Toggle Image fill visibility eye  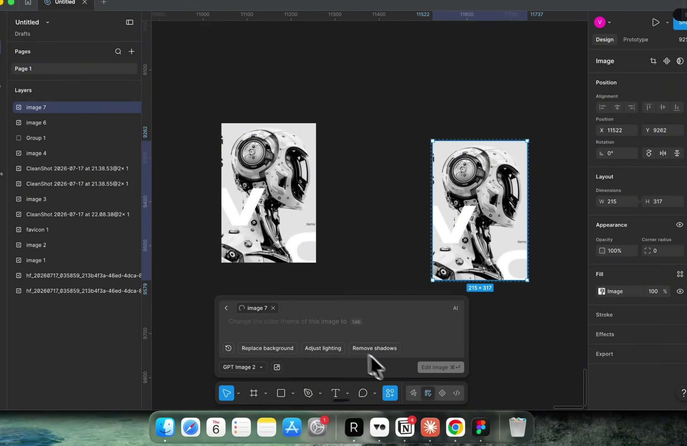tap(680, 292)
